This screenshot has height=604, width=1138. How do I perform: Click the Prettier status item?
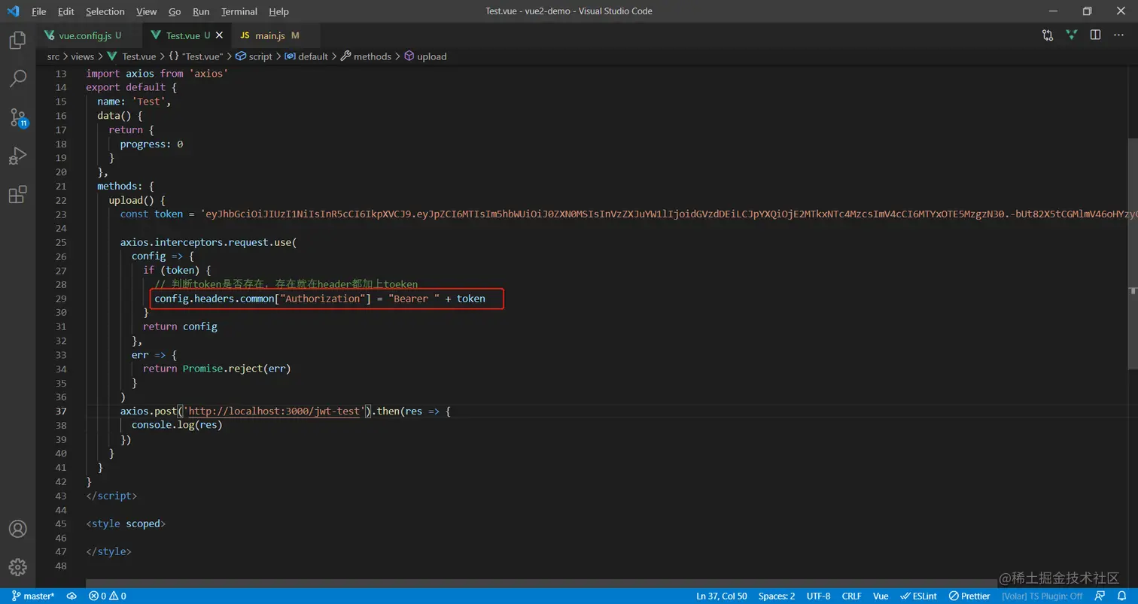[x=969, y=596]
